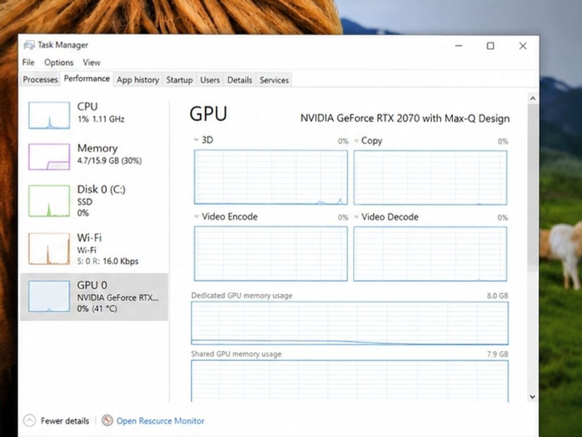Open the Options menu
The image size is (582, 437).
(59, 63)
